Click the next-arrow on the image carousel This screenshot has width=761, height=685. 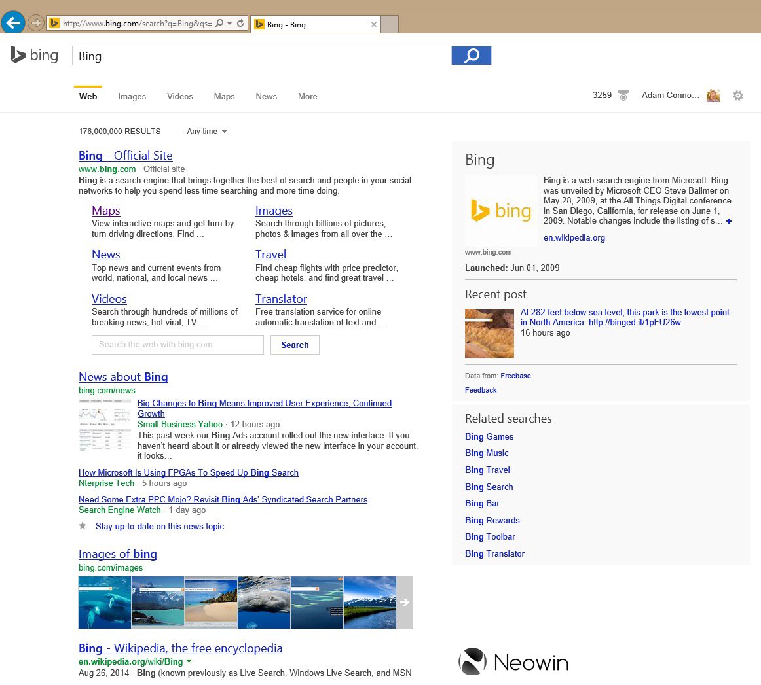click(406, 603)
